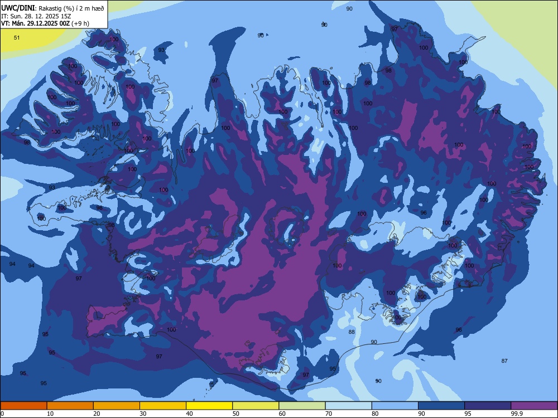Click the '88' humidity value label
This screenshot has width=558, height=418.
(x=352, y=332)
